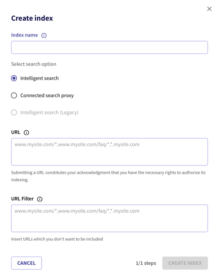Click inside the URL text area
This screenshot has height=276, width=217.
click(x=109, y=152)
